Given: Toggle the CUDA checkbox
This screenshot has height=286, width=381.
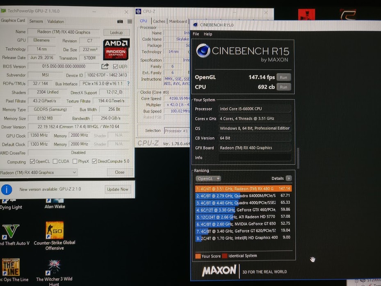Looking at the screenshot, I should (55, 161).
